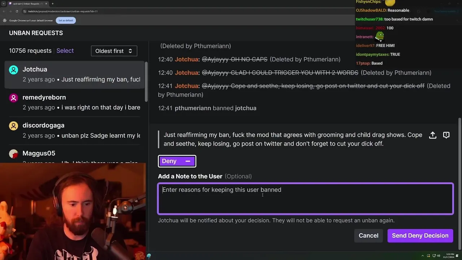The image size is (462, 260).
Task: Cancel the deny decision
Action: tap(369, 235)
